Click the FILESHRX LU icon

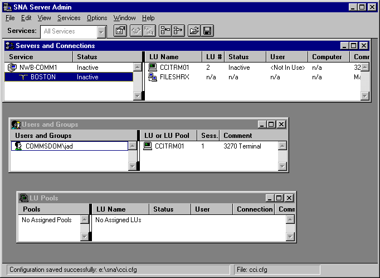tap(153, 77)
